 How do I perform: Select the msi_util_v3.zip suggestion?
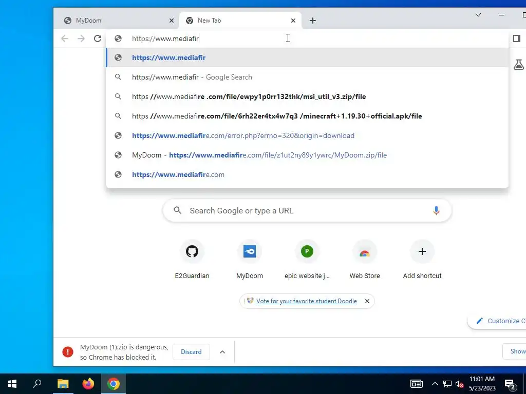click(x=307, y=96)
